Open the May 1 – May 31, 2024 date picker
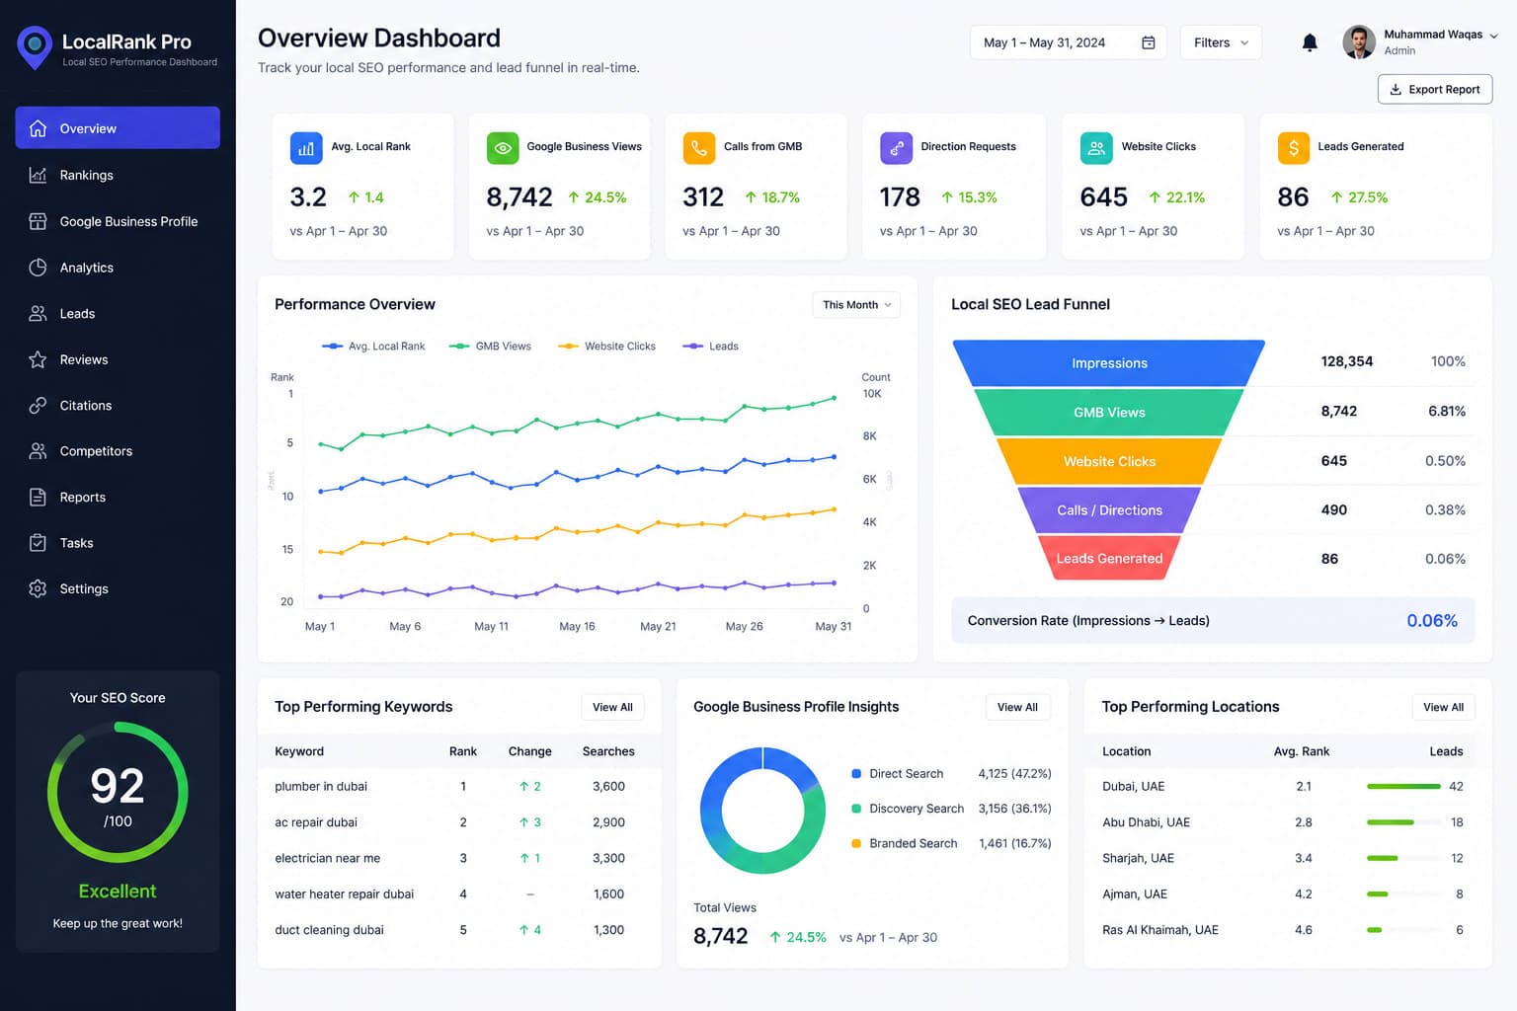Screen dimensions: 1517x1011 click(x=1068, y=42)
